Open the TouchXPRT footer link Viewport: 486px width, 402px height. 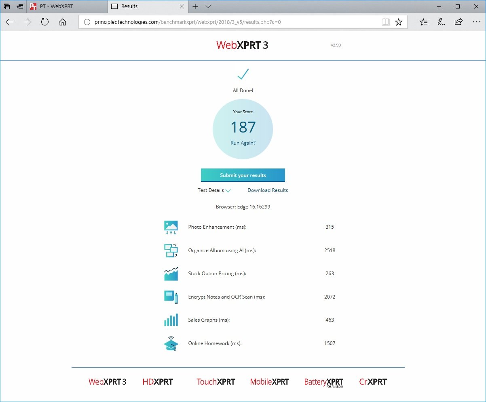click(216, 382)
